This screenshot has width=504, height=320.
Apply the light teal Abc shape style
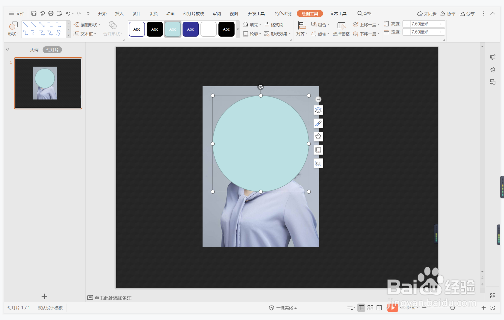pyautogui.click(x=173, y=29)
